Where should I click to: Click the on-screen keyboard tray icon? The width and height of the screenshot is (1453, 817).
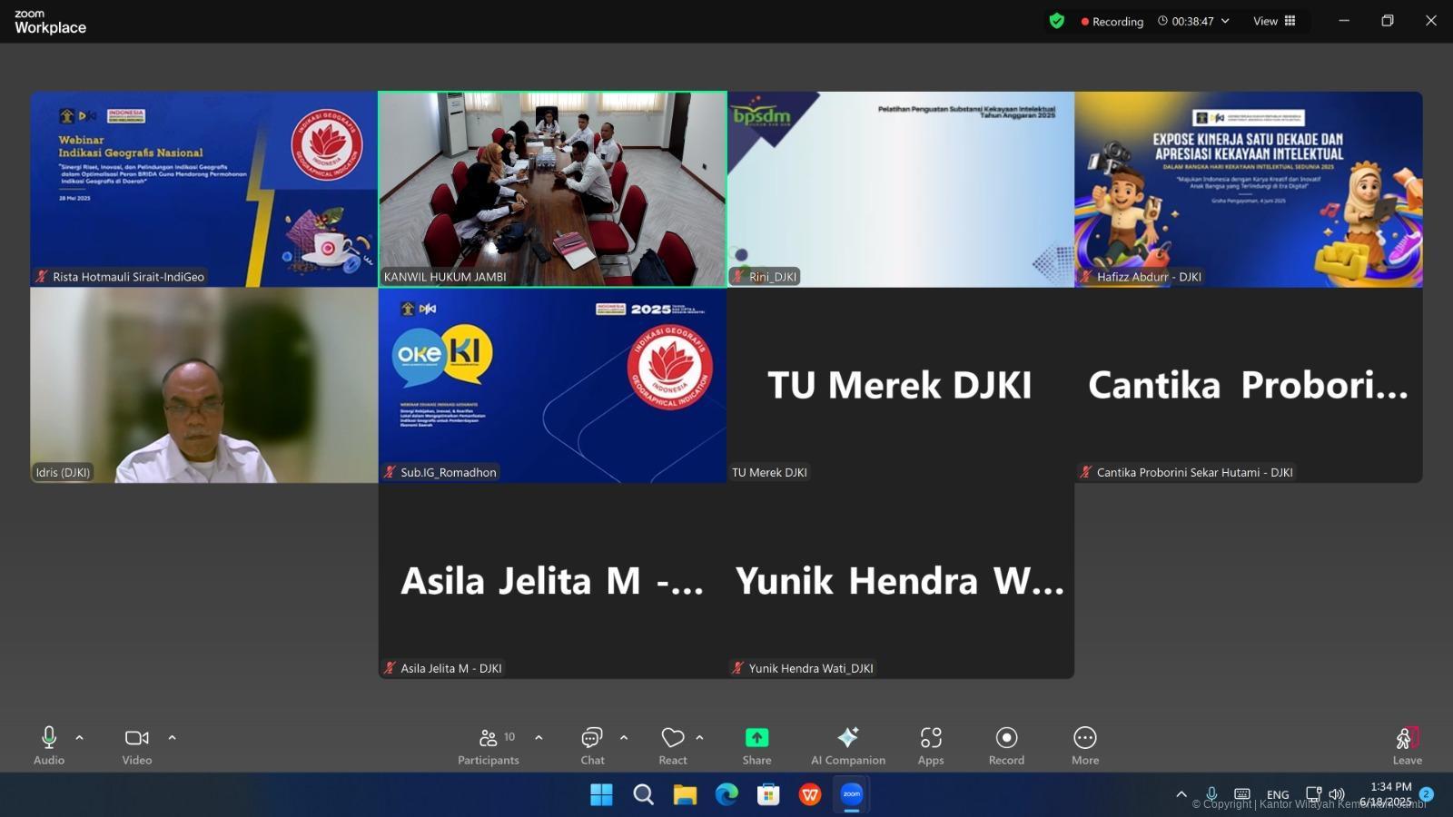coord(1242,794)
